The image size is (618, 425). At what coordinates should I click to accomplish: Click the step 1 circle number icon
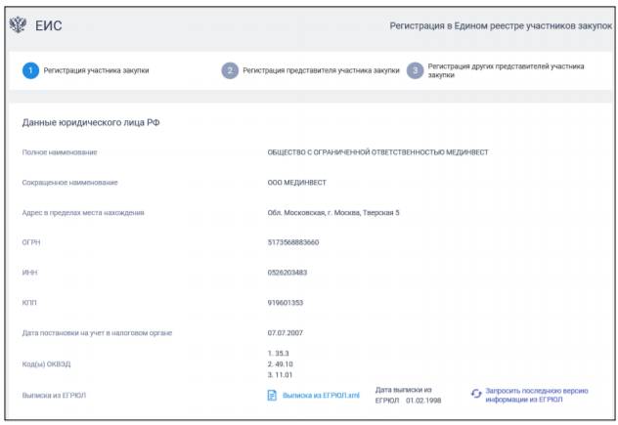click(30, 70)
